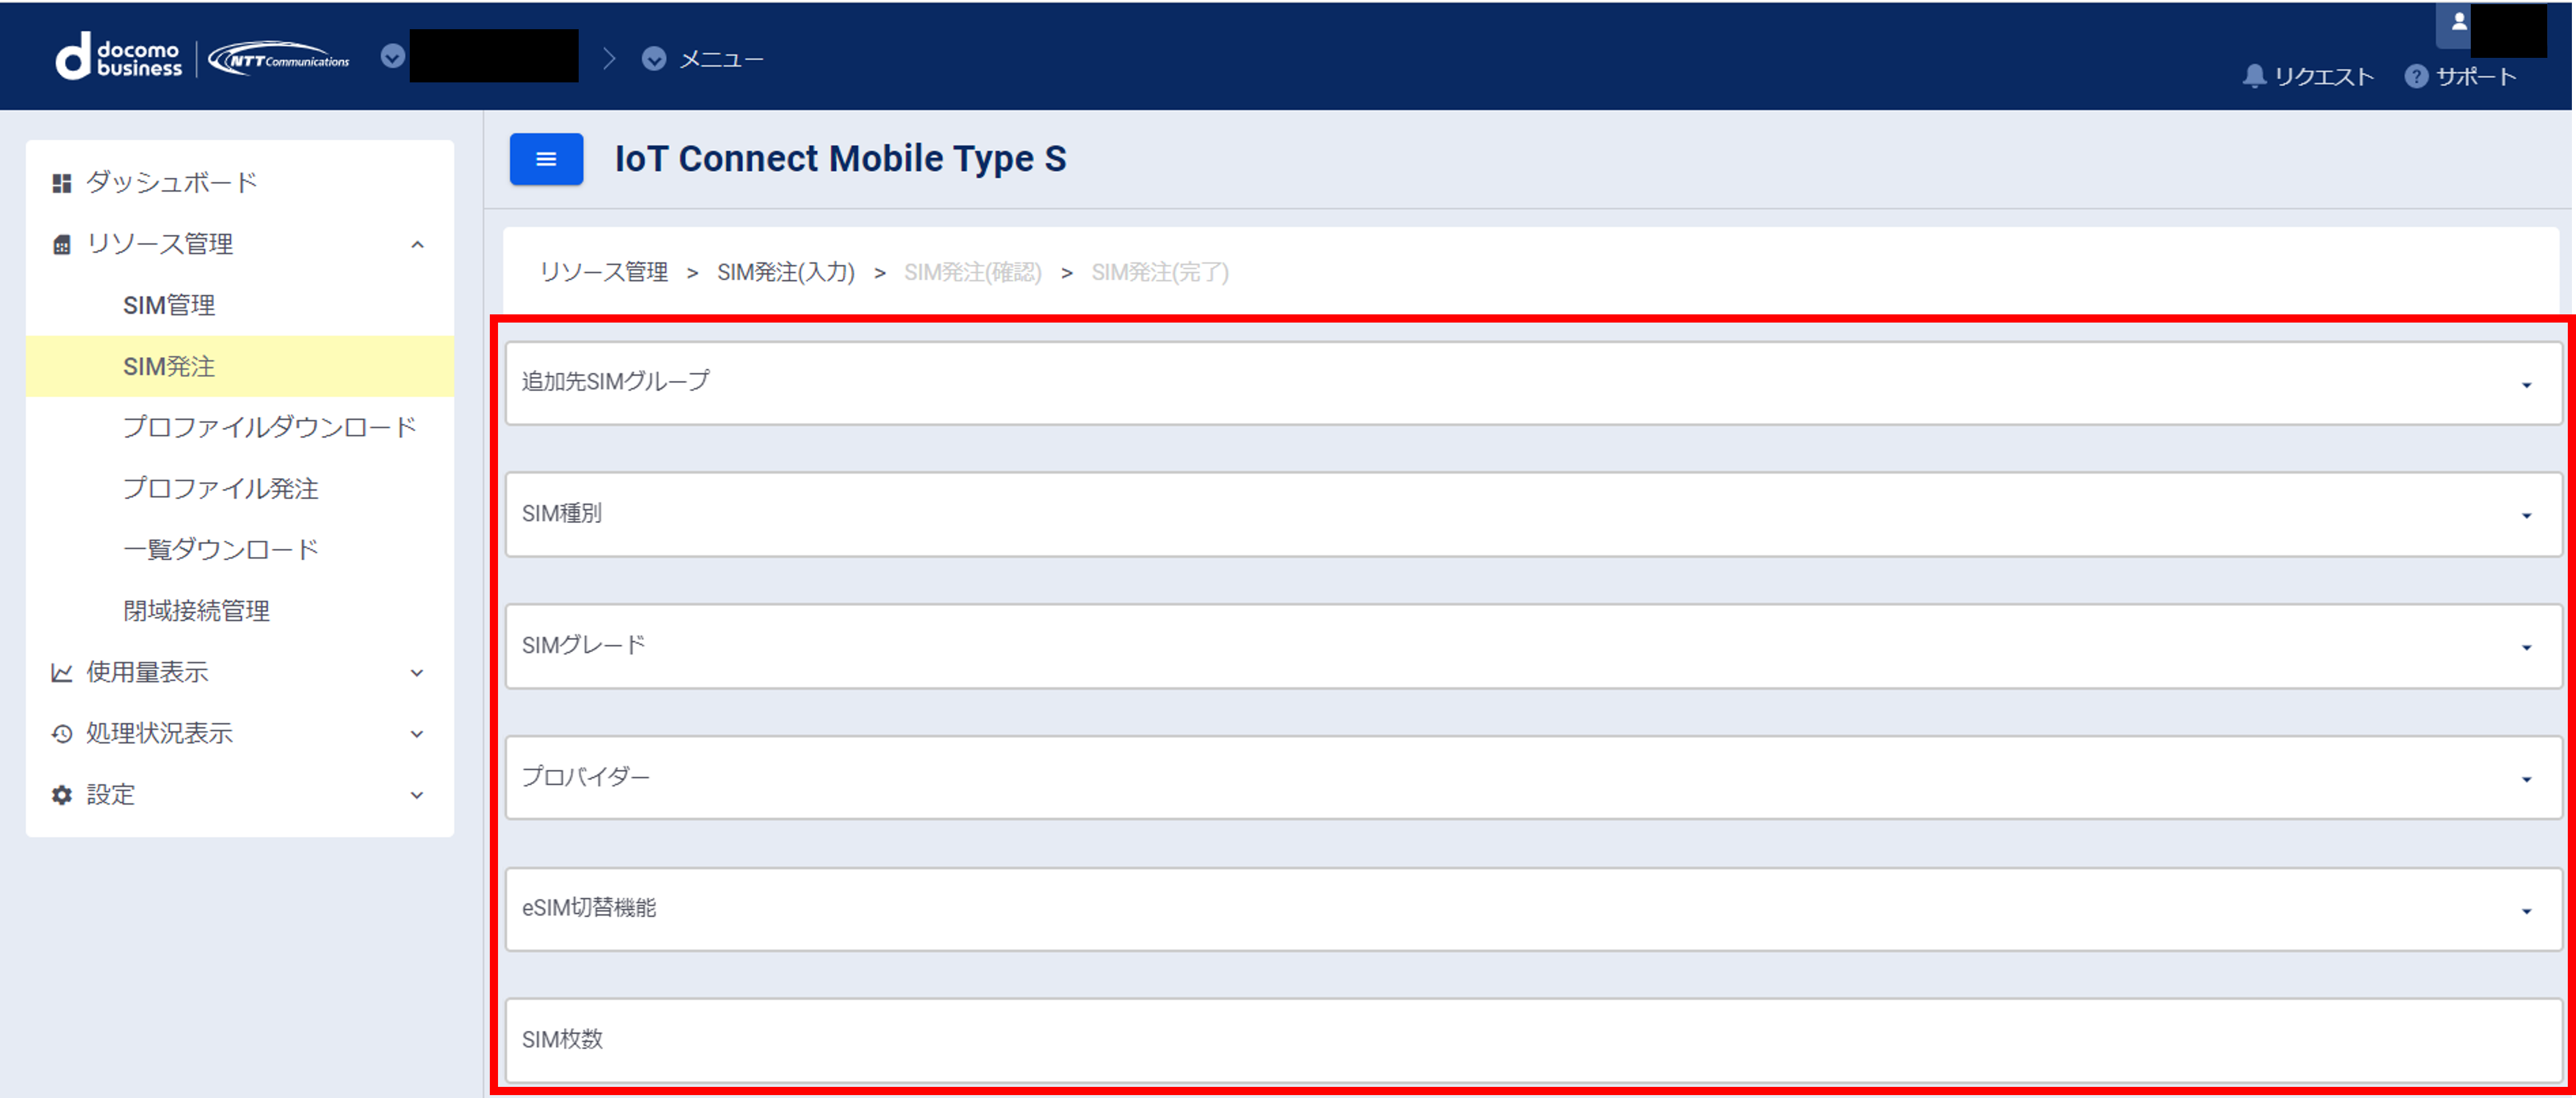The height and width of the screenshot is (1098, 2576).
Task: Open the 追加先SIMグループ dropdown
Action: coord(1533,383)
